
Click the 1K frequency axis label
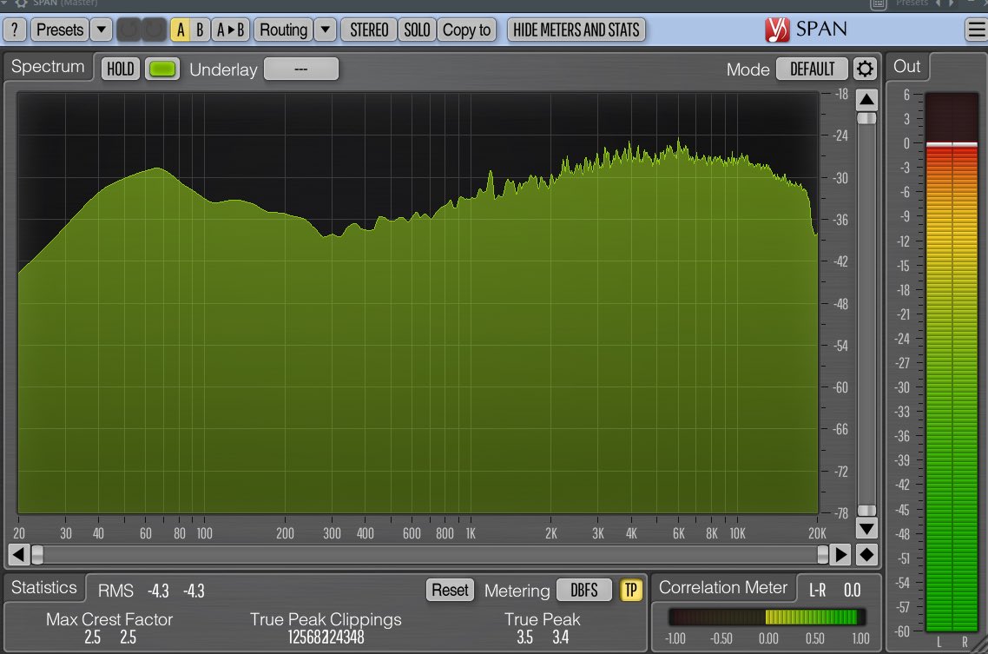tap(471, 533)
